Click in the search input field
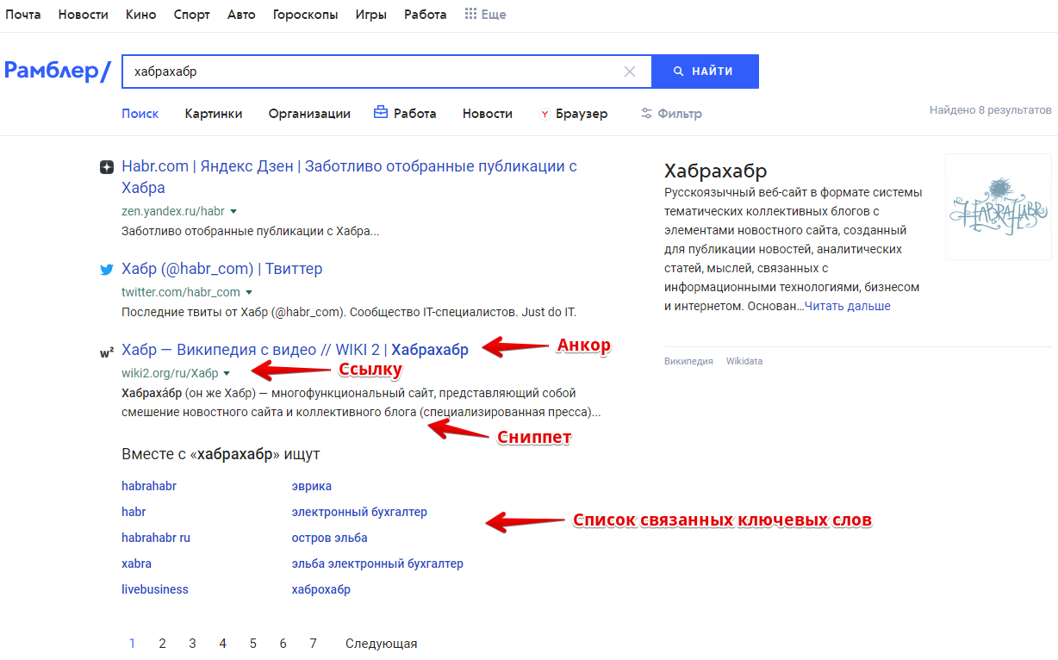 click(x=370, y=72)
